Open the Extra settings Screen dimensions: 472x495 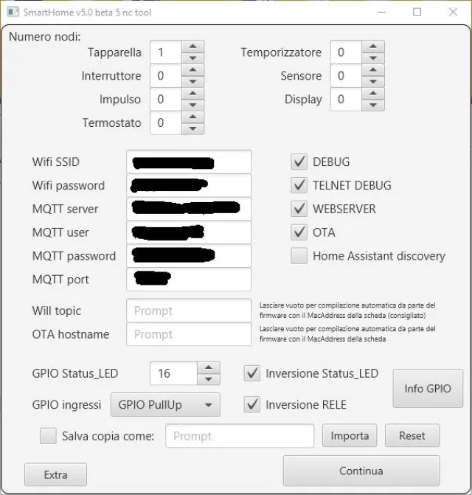click(55, 474)
